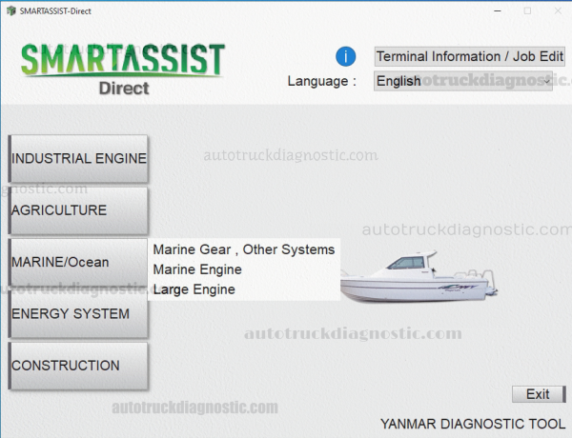Expand the Language dropdown arrow
Screen dimensions: 572x438
547,81
